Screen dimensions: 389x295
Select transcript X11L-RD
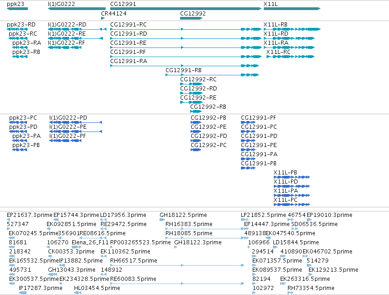(x=289, y=38)
